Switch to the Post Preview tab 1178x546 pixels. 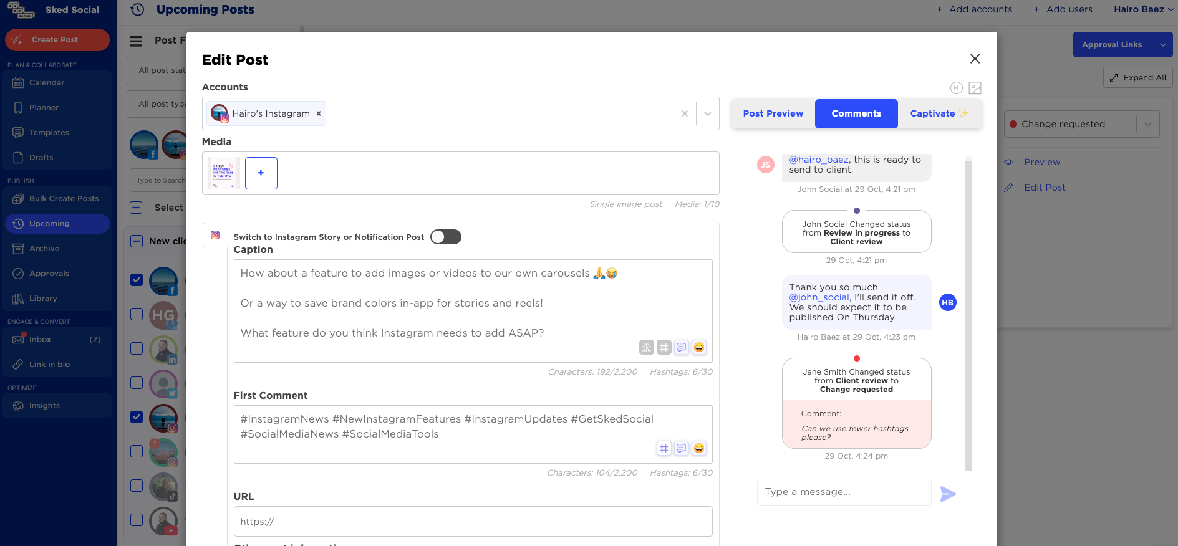773,113
